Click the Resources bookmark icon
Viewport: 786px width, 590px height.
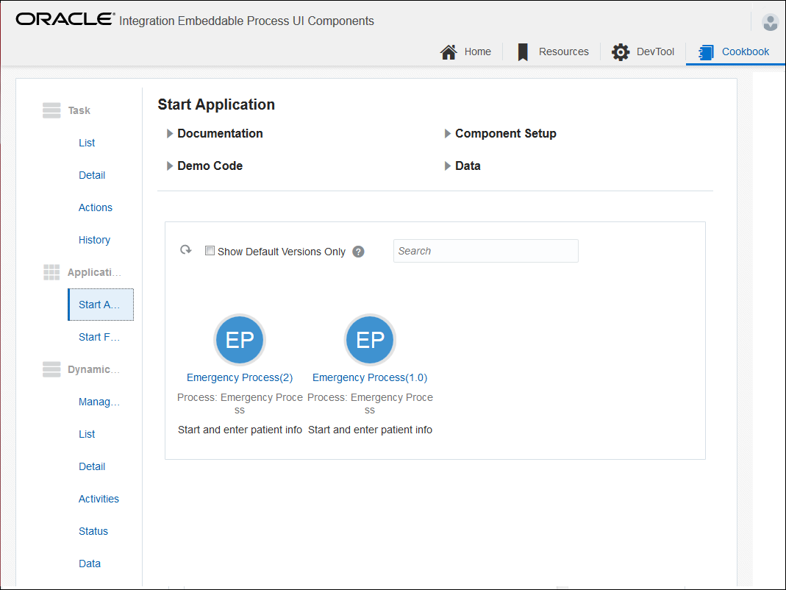click(x=523, y=51)
